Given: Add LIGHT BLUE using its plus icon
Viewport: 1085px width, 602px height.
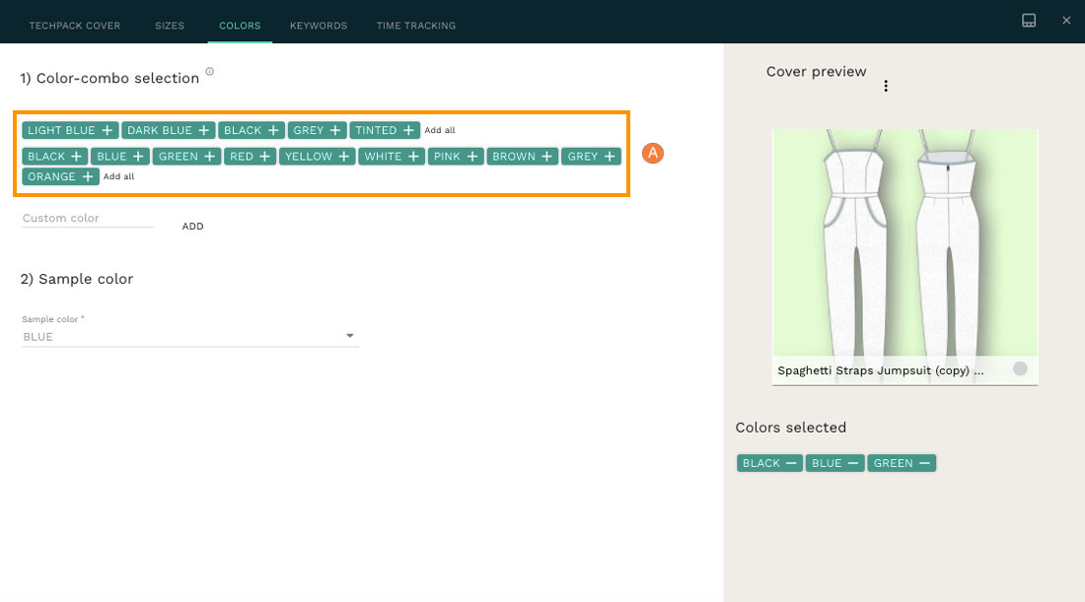Looking at the screenshot, I should 106,129.
